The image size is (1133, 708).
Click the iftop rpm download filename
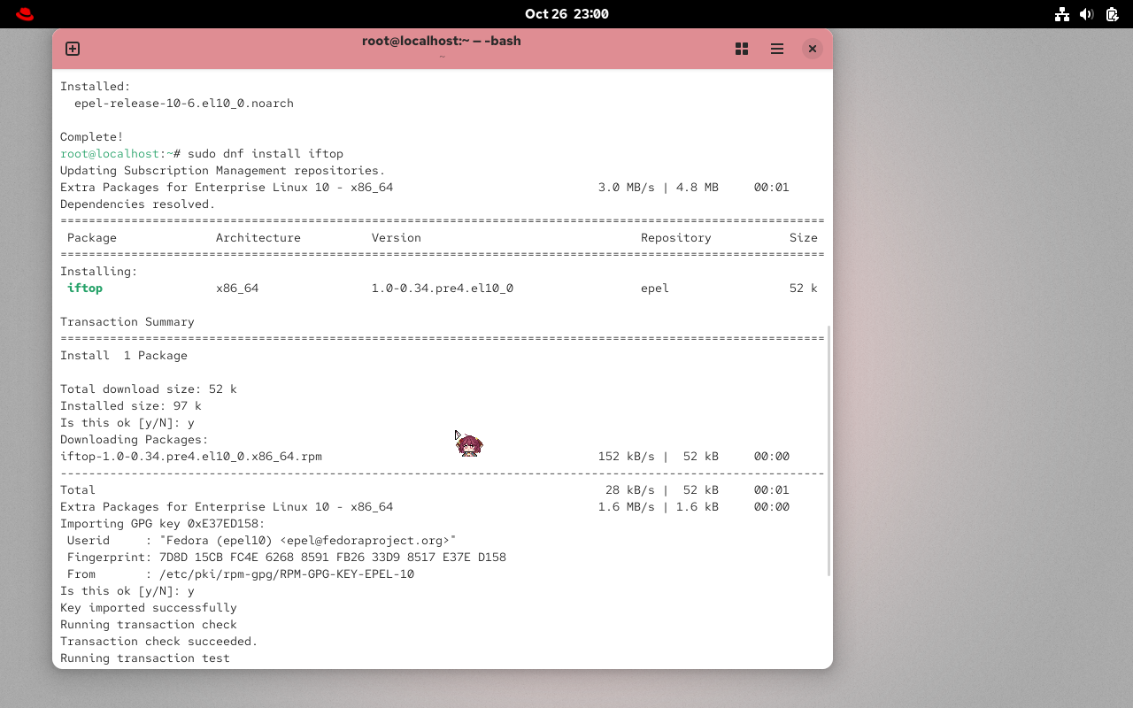pyautogui.click(x=191, y=456)
